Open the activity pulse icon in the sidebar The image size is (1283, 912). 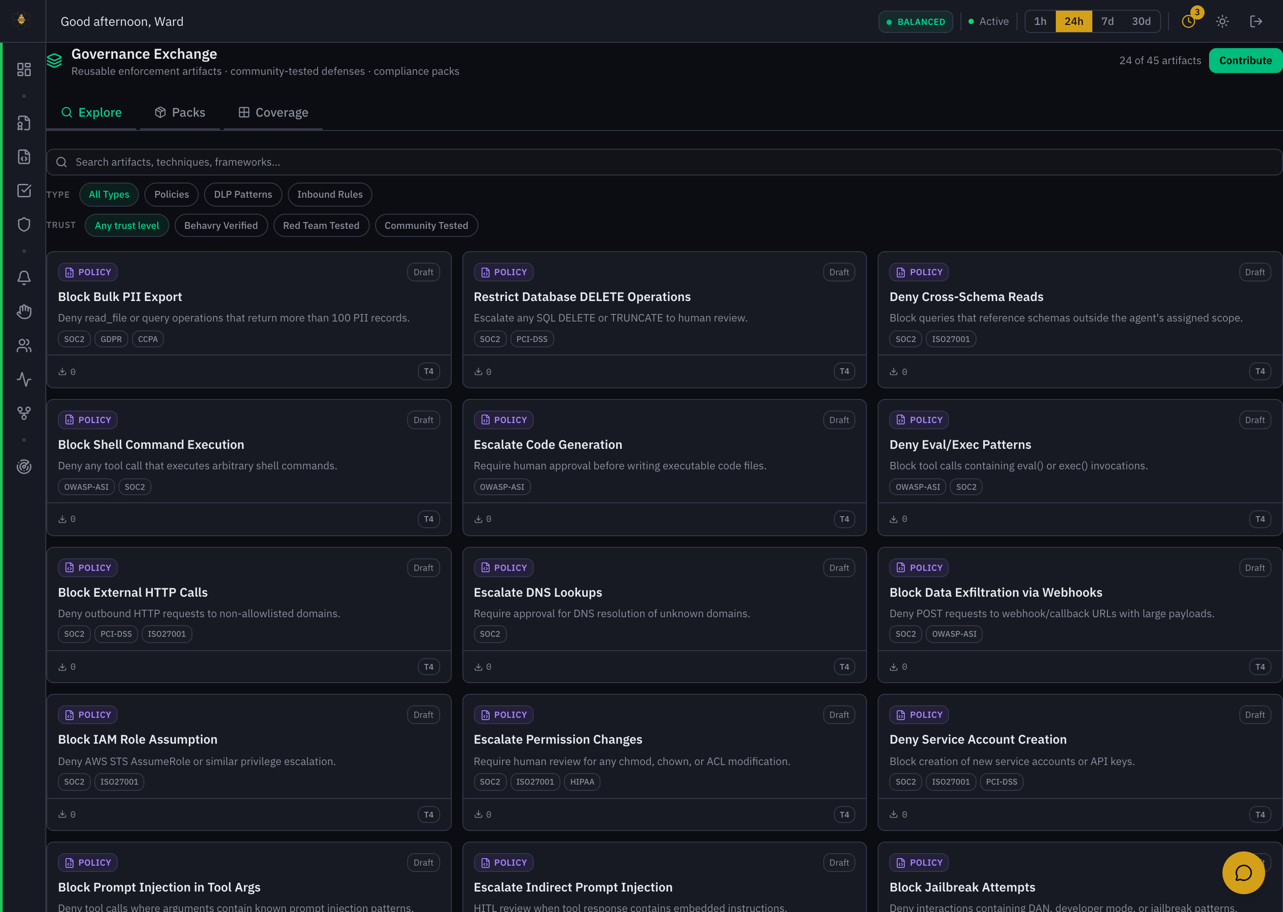tap(24, 379)
